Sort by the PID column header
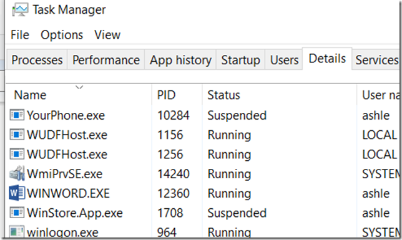This screenshot has width=402, height=240. click(177, 95)
